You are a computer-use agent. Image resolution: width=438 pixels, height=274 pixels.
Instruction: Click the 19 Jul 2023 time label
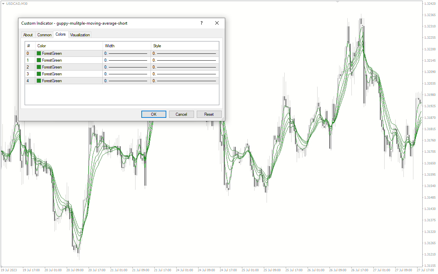(x=9, y=270)
